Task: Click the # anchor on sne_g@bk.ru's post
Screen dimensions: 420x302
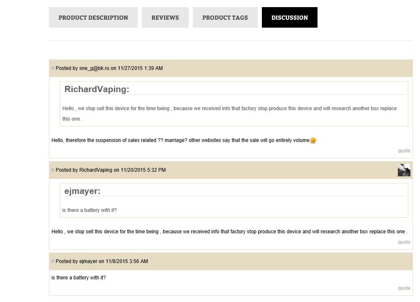Action: point(53,68)
